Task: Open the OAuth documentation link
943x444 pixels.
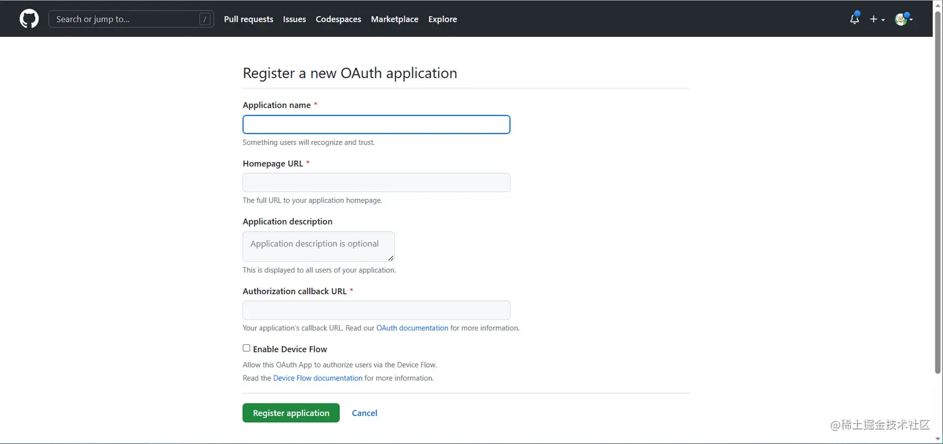Action: click(x=412, y=328)
